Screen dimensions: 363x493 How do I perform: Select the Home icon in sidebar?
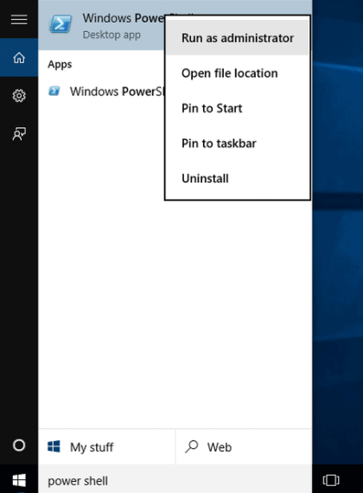pyautogui.click(x=19, y=58)
